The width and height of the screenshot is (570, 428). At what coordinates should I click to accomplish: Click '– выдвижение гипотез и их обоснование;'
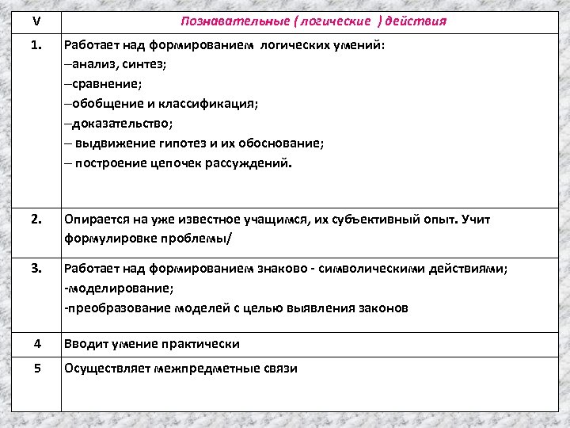[194, 143]
